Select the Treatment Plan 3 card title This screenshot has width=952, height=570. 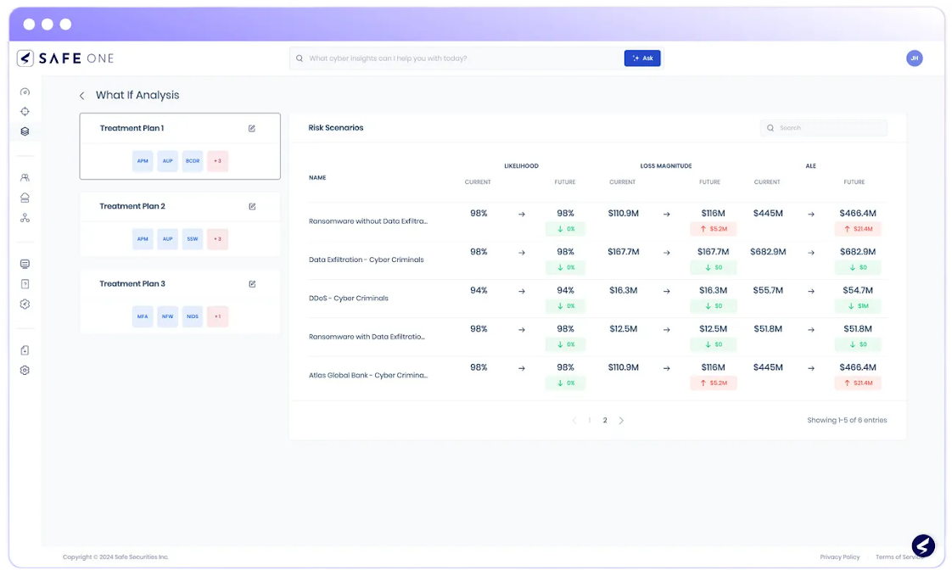(x=132, y=283)
